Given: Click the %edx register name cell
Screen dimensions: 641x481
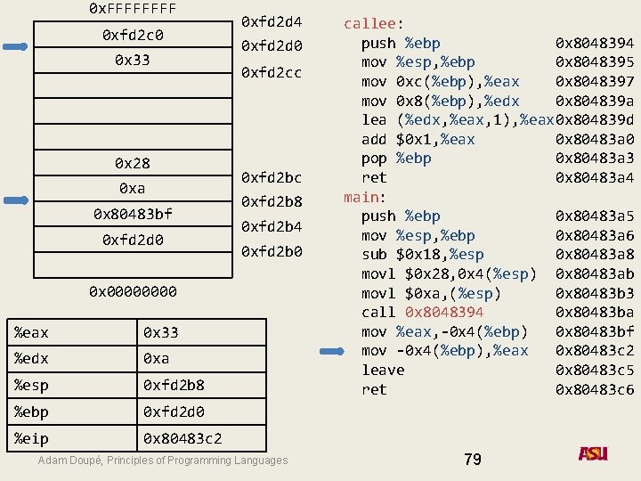Looking at the screenshot, I should coord(72,359).
